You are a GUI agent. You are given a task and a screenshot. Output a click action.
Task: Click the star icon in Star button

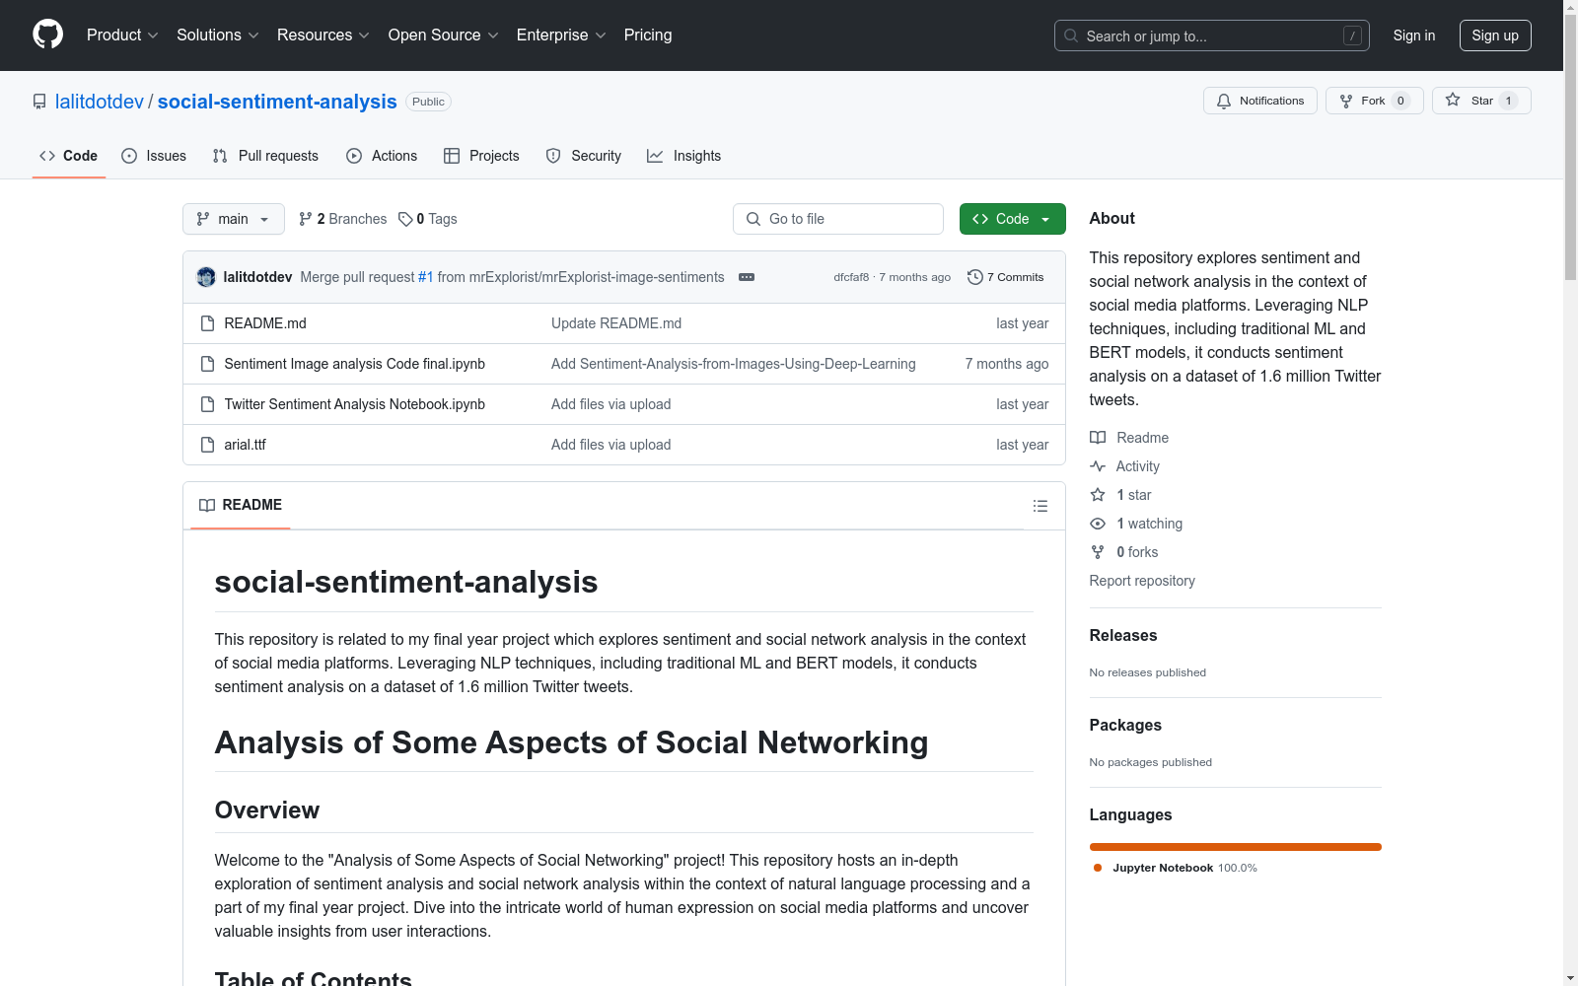click(1453, 100)
